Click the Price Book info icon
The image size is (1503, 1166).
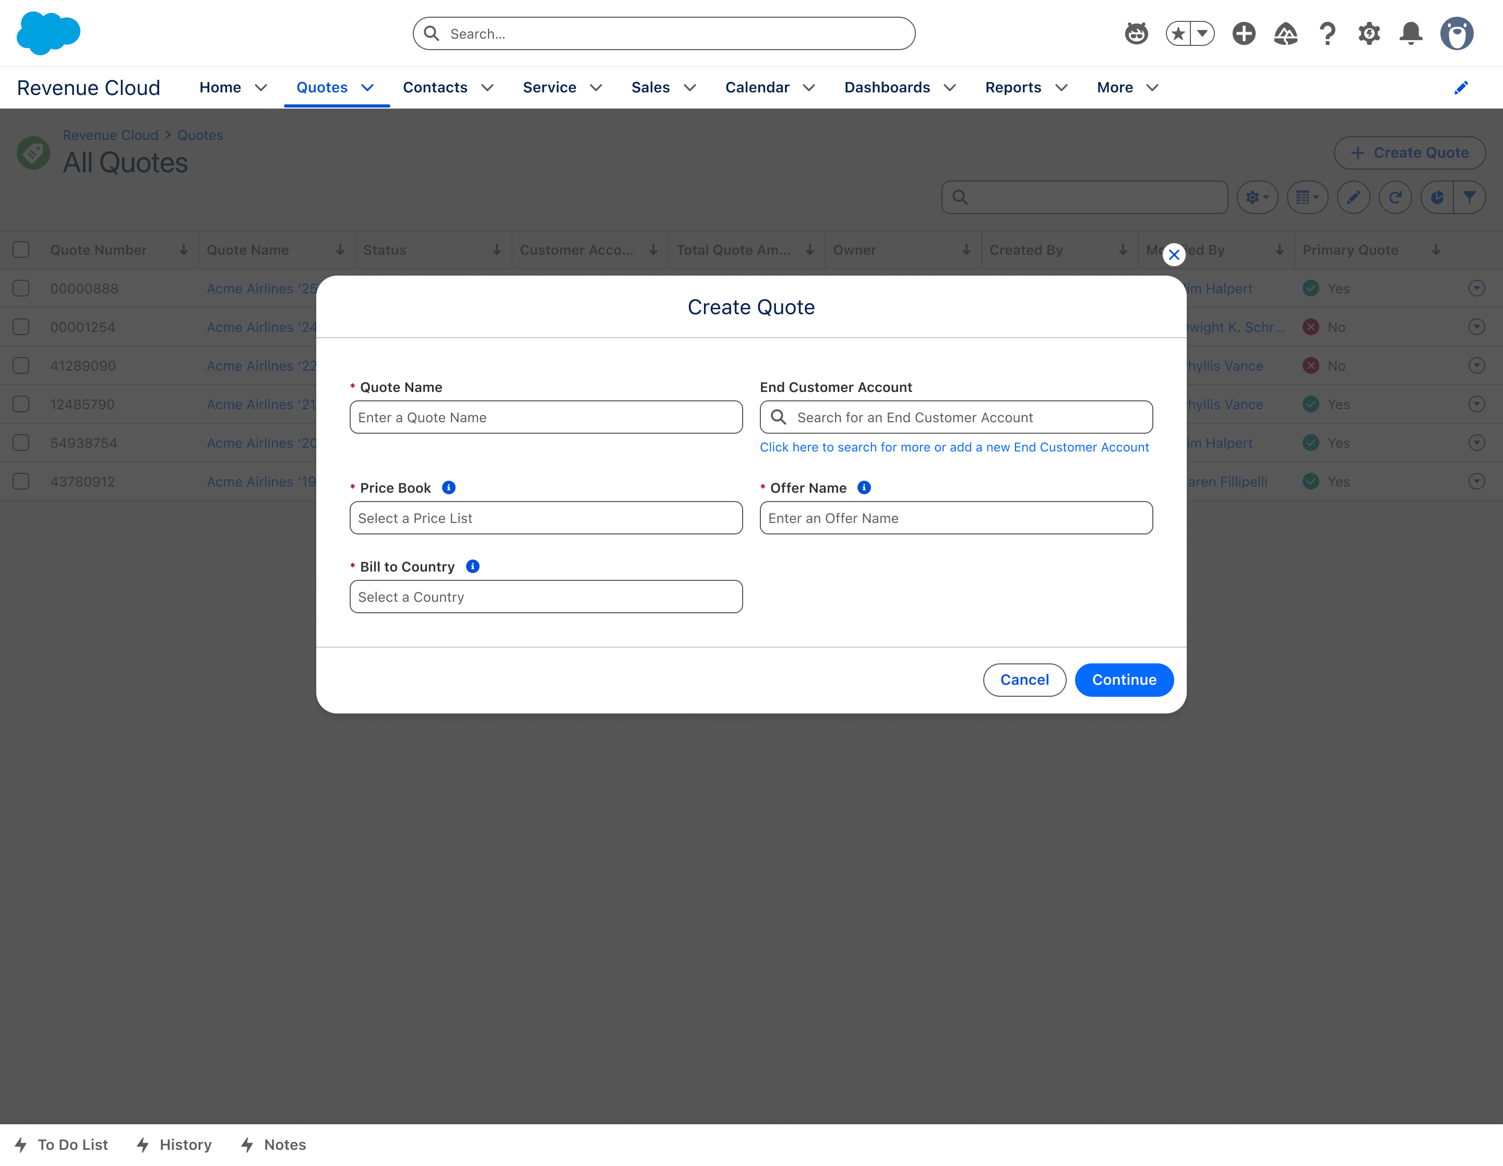point(449,487)
